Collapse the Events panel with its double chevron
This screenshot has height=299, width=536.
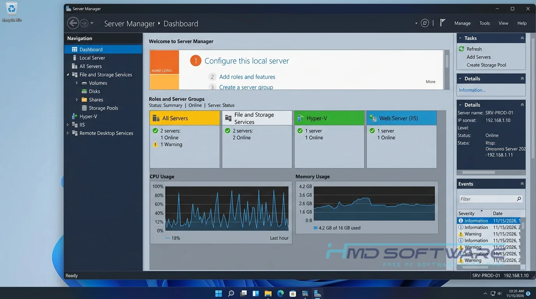pos(522,184)
